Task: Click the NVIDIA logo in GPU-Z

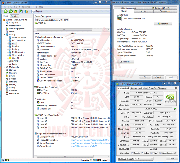Action: [x=170, y=98]
